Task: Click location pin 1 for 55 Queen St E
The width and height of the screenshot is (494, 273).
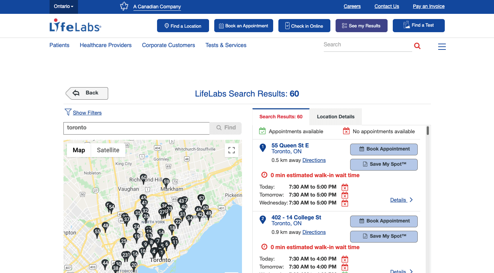Action: tap(263, 148)
